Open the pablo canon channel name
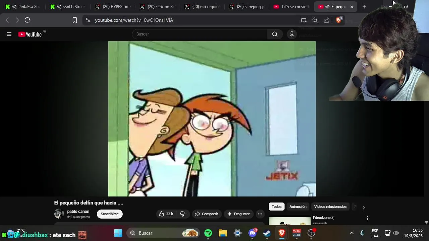 tap(78, 212)
